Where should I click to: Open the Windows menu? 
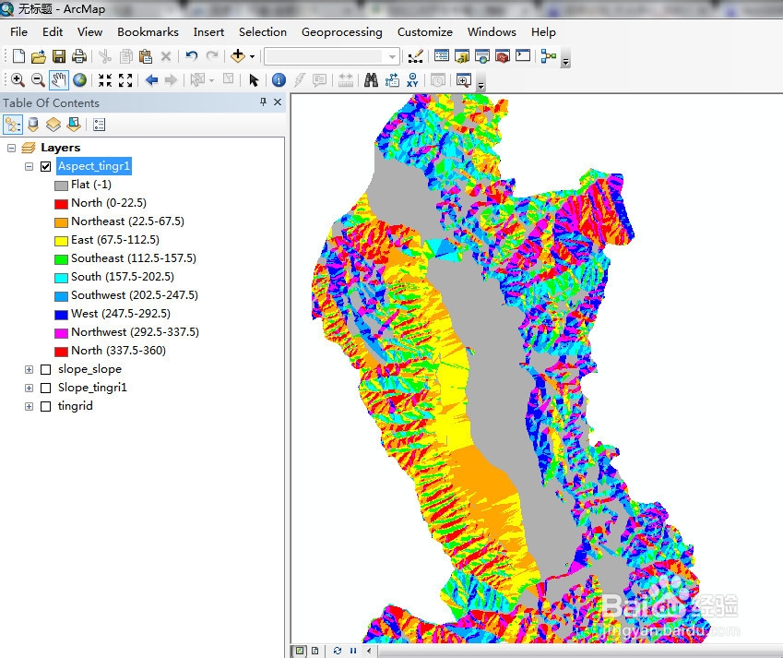pos(492,32)
